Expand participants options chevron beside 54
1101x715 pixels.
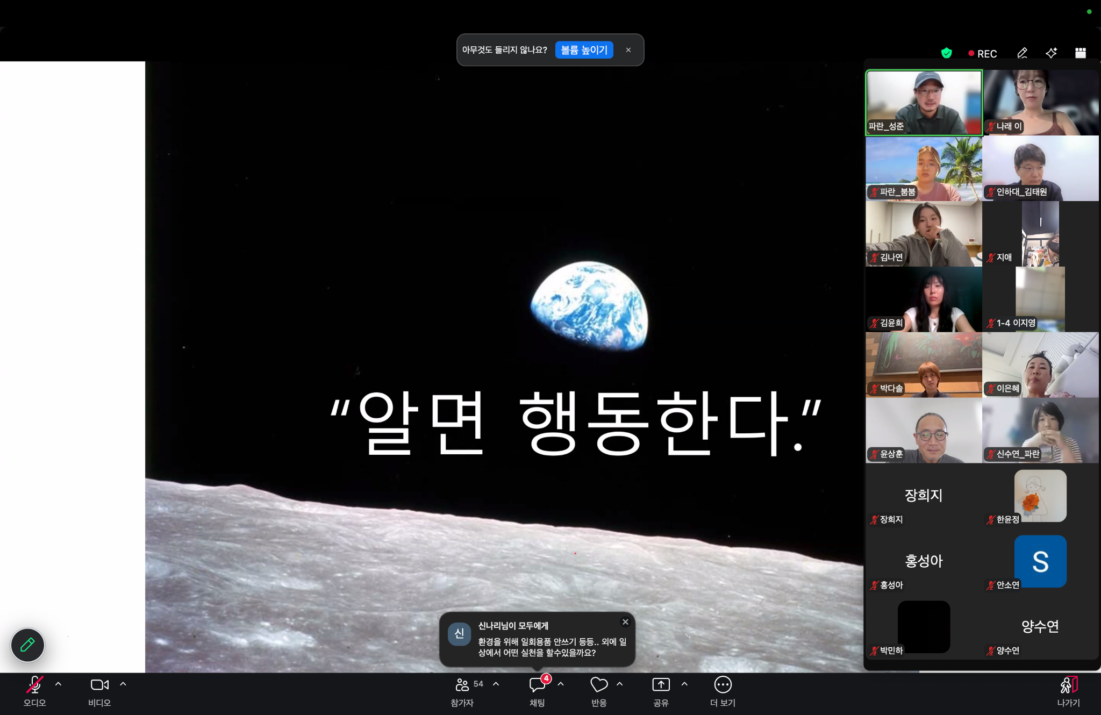pos(496,684)
